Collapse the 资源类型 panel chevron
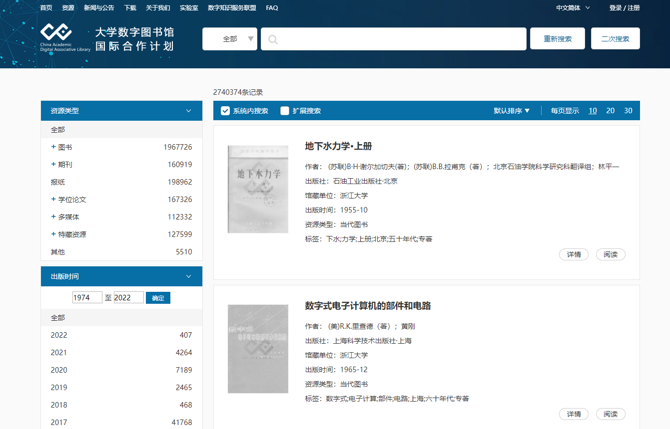Image resolution: width=670 pixels, height=429 pixels. point(188,111)
